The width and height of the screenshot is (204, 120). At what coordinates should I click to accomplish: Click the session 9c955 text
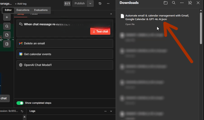9,111
